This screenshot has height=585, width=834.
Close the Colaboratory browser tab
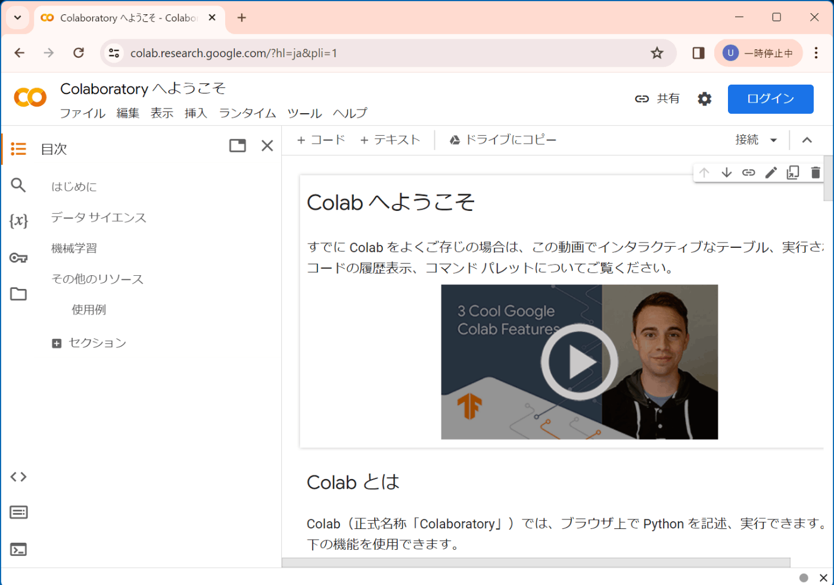coord(212,18)
